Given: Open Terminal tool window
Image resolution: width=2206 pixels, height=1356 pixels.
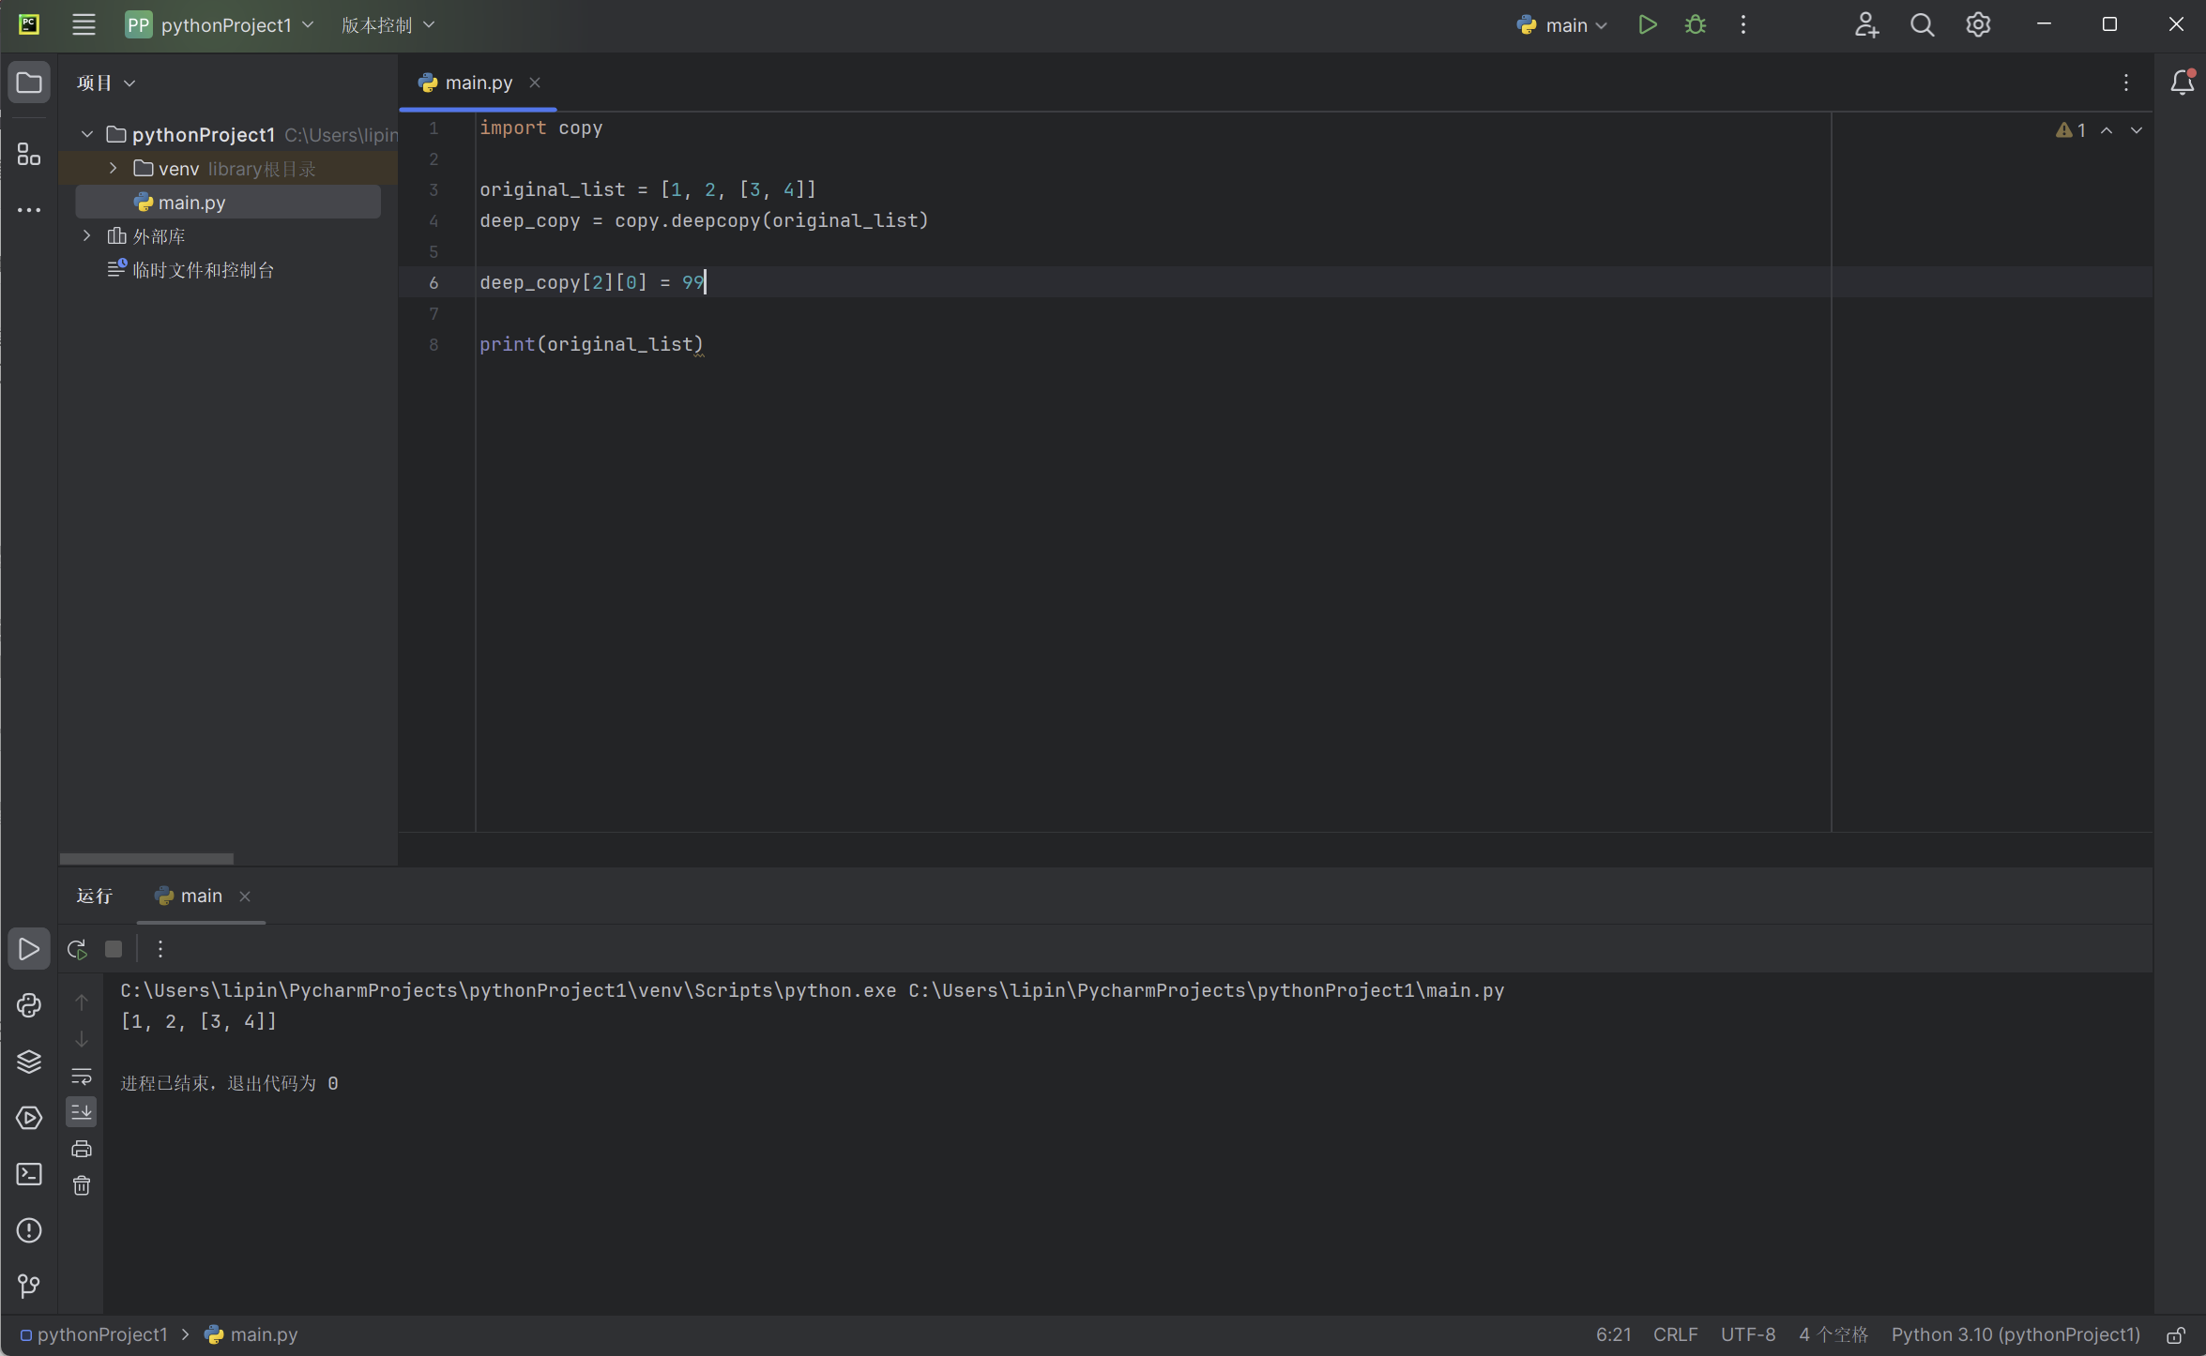Looking at the screenshot, I should click(29, 1174).
